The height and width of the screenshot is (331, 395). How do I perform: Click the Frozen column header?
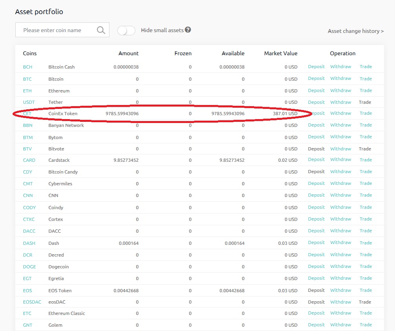tap(183, 53)
